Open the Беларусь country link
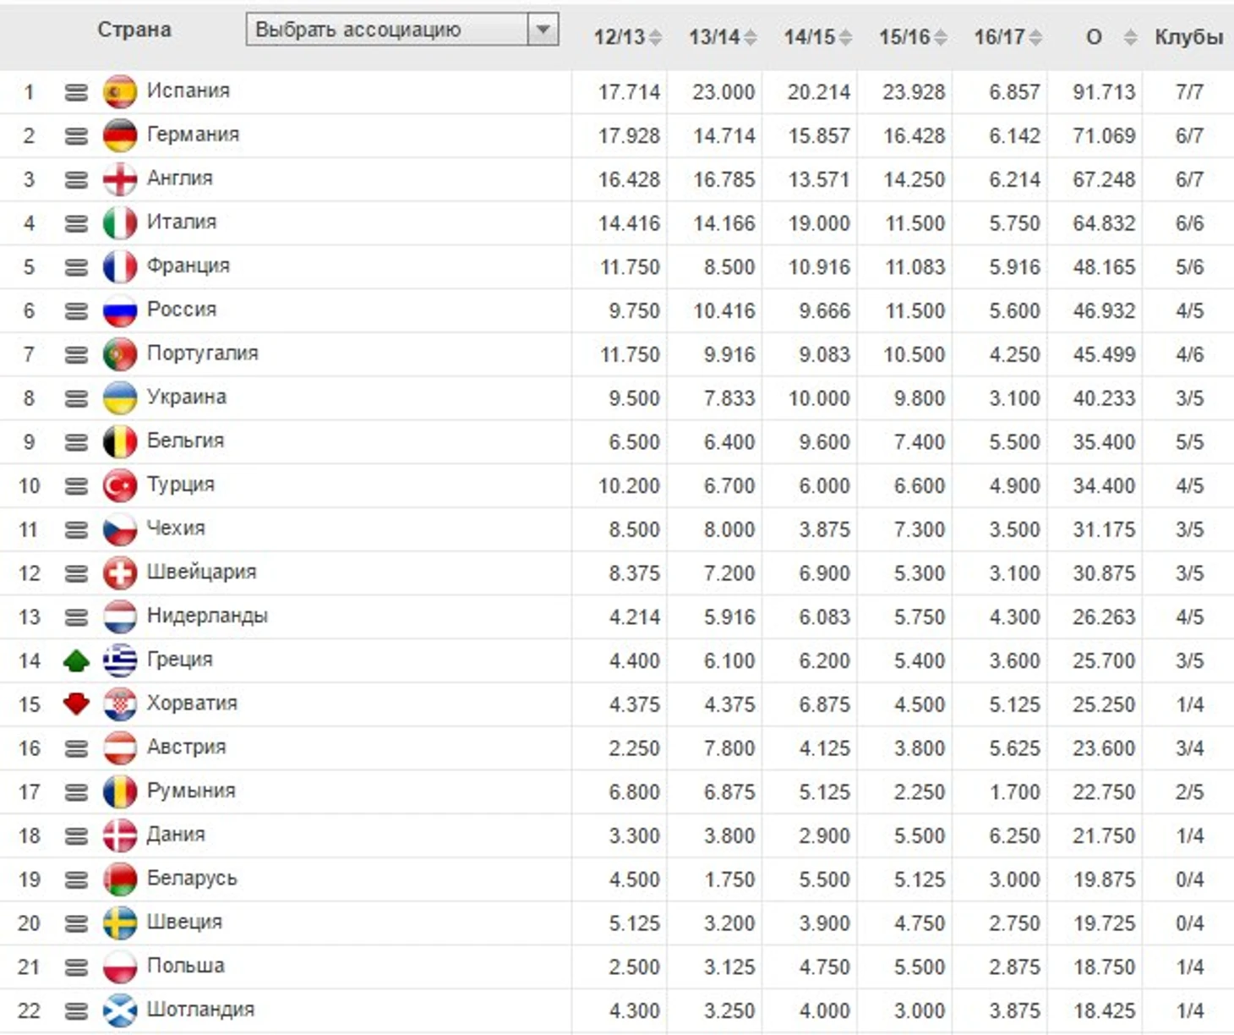Screen dimensions: 1234x1035 coord(192,879)
